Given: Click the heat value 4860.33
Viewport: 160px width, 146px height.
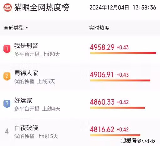Looking at the screenshot, I should [x=102, y=102].
